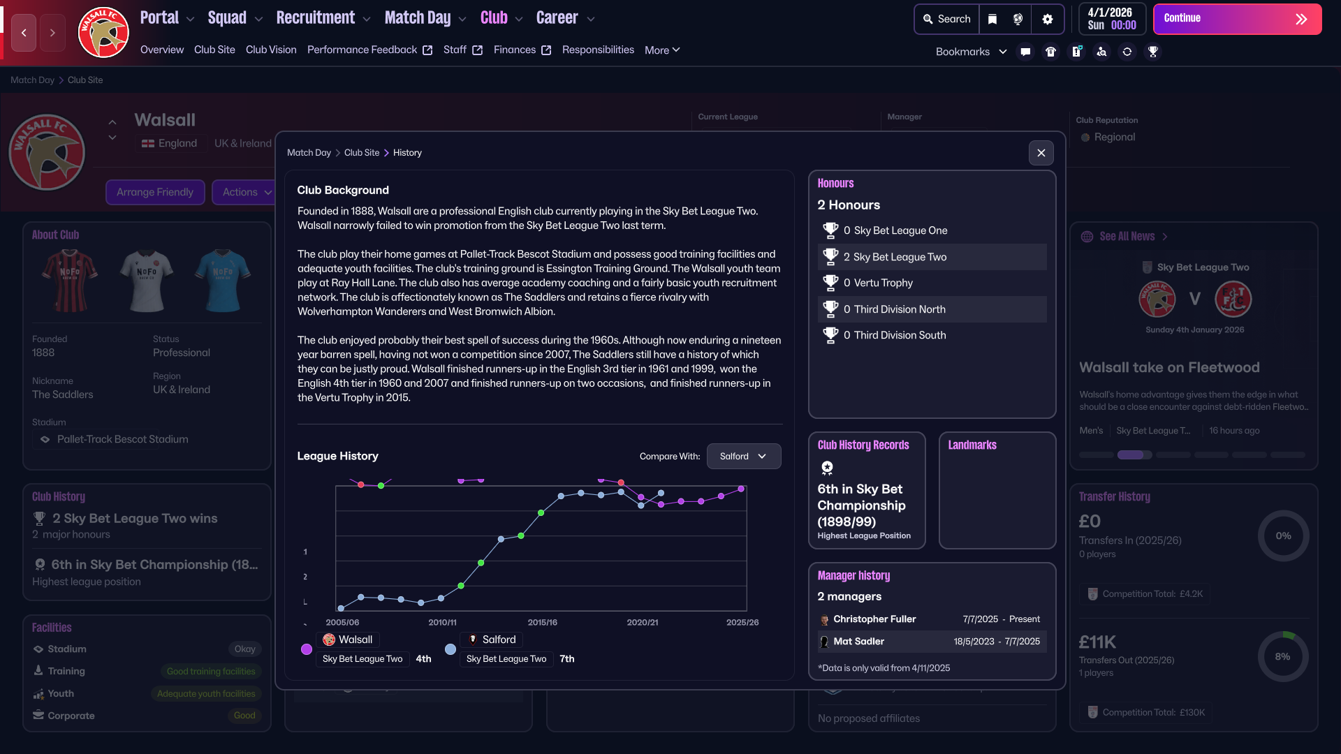Switch to the Club Vision tab
Screen dimensions: 1341x754
[x=271, y=50]
